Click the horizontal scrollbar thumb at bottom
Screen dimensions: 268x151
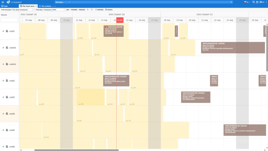(x=76, y=150)
